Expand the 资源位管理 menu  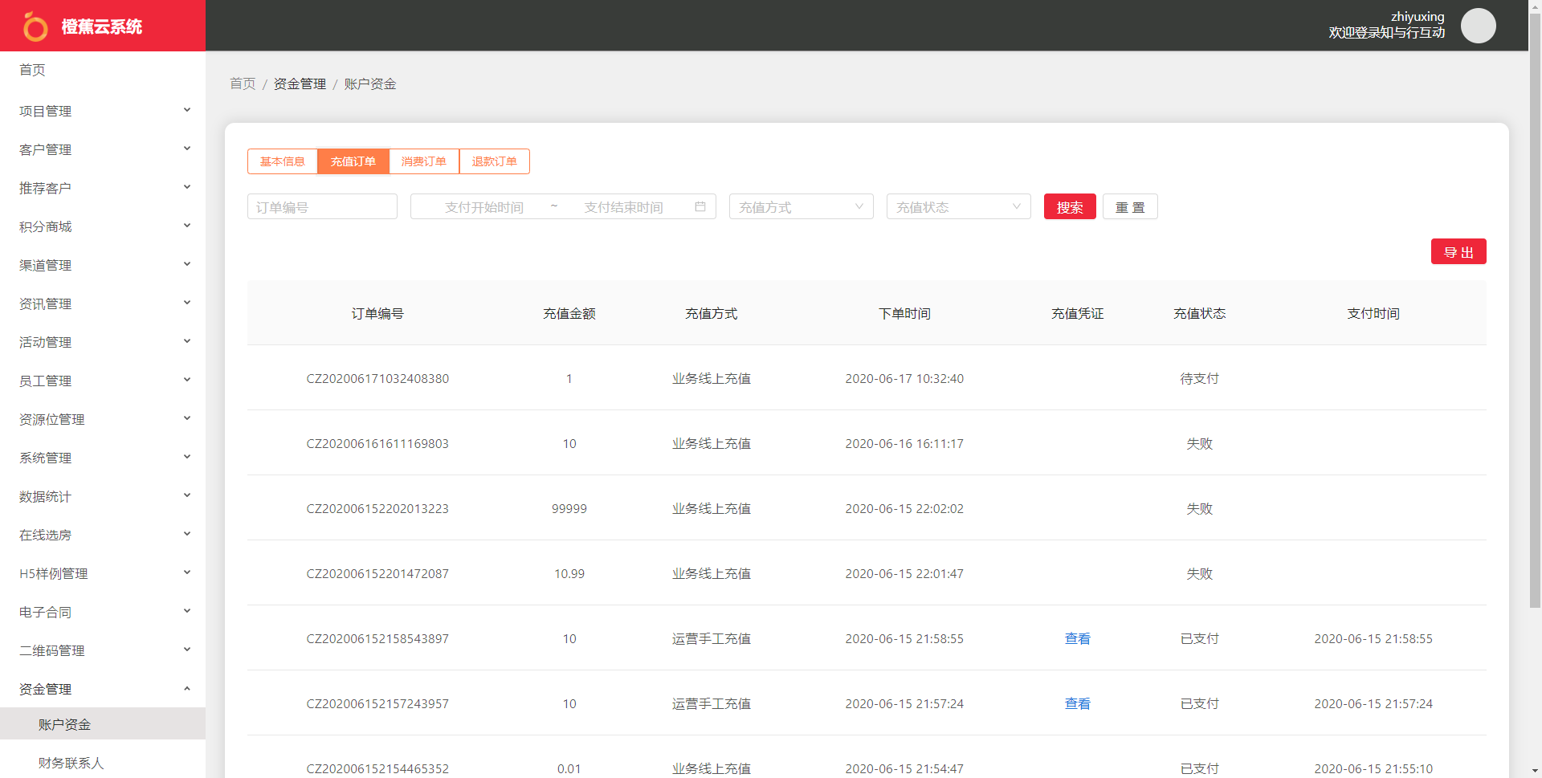(x=103, y=419)
